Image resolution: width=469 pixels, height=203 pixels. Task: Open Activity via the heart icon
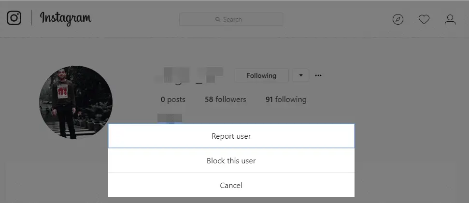pos(424,20)
